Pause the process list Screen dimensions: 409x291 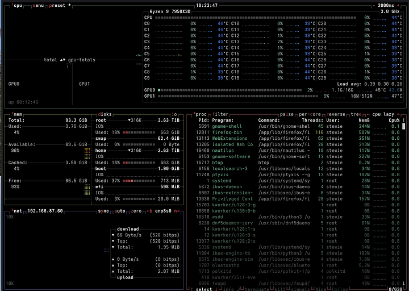[287, 114]
